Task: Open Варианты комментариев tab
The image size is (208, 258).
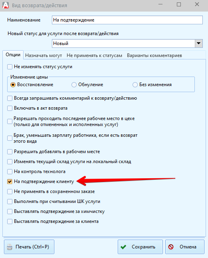Action: [x=155, y=55]
